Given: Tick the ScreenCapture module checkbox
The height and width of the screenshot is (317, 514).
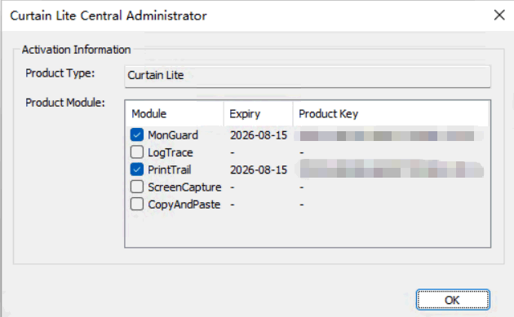Looking at the screenshot, I should (x=137, y=187).
